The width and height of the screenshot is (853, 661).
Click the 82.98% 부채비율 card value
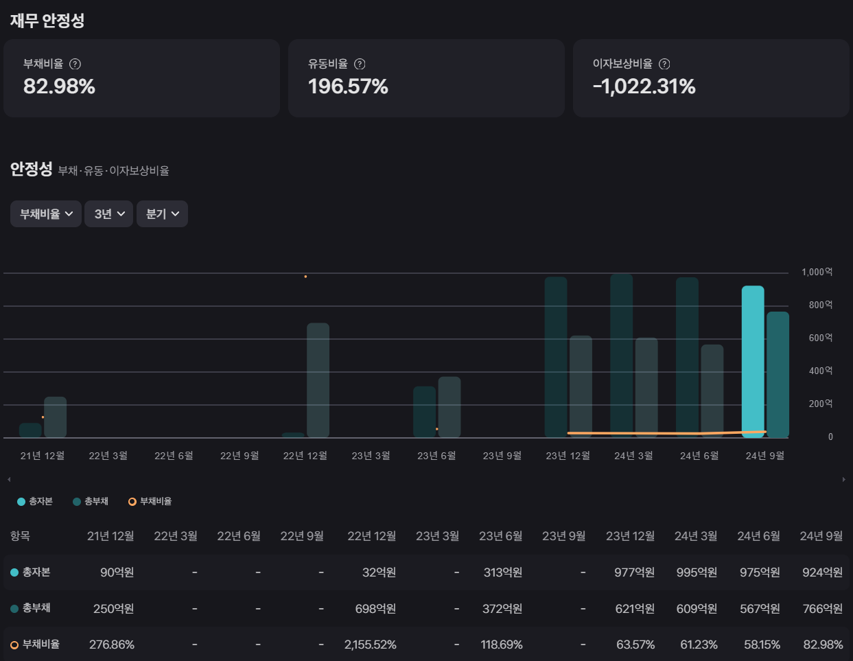(x=59, y=86)
